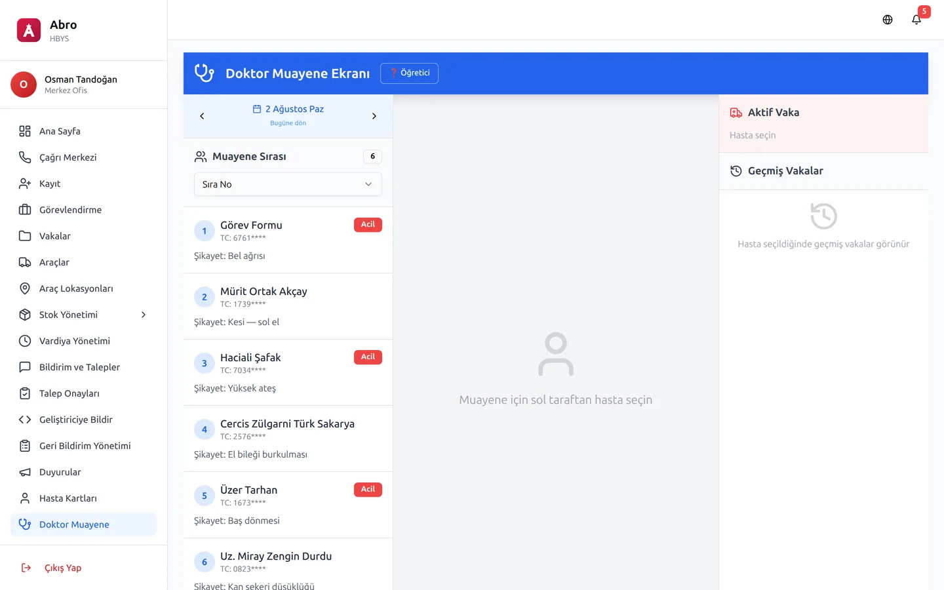Open Vardiya Yönetimi menu item
The image size is (944, 590).
tap(84, 341)
